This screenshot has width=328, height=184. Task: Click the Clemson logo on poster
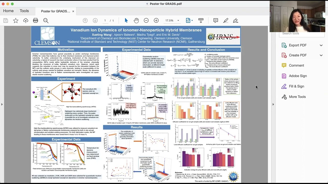pos(47,36)
